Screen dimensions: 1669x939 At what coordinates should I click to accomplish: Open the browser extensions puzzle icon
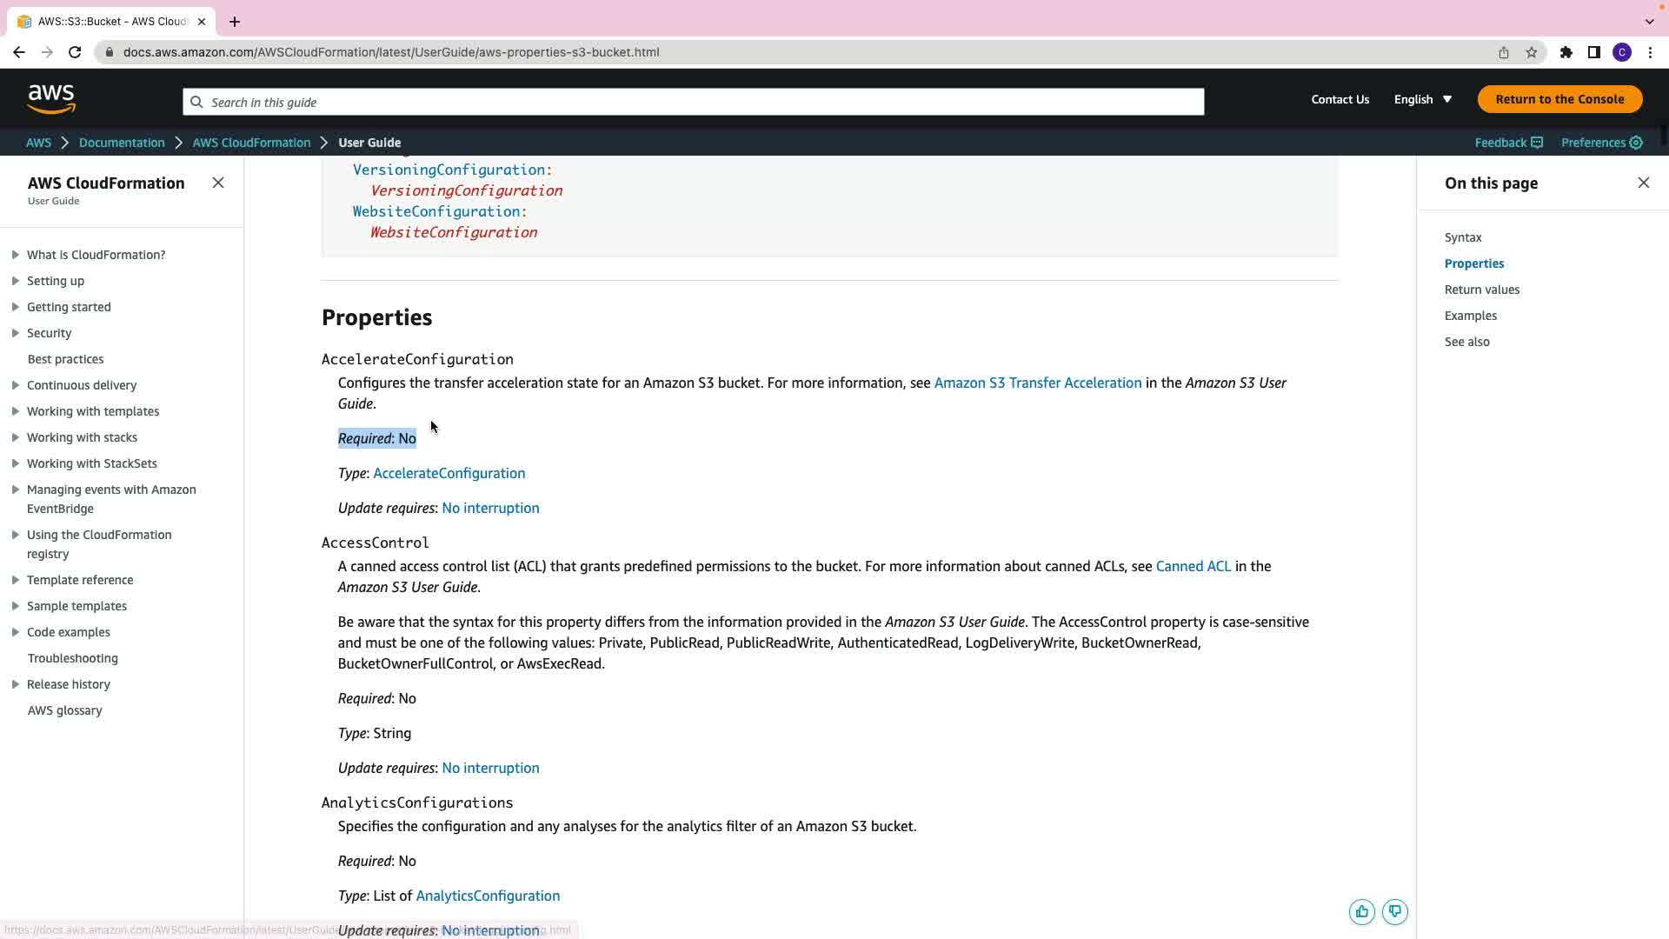[x=1566, y=52]
